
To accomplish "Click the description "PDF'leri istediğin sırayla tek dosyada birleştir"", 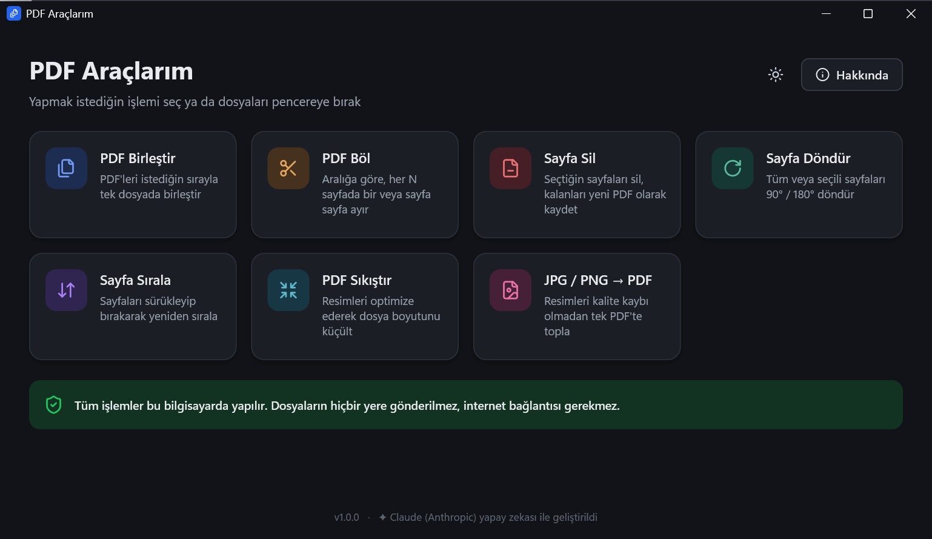I will pos(159,187).
